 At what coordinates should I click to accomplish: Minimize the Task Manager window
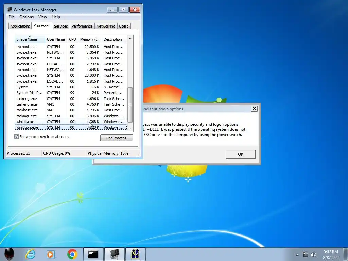(112, 10)
